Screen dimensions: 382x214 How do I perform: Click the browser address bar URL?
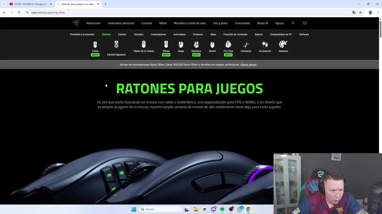[48, 12]
